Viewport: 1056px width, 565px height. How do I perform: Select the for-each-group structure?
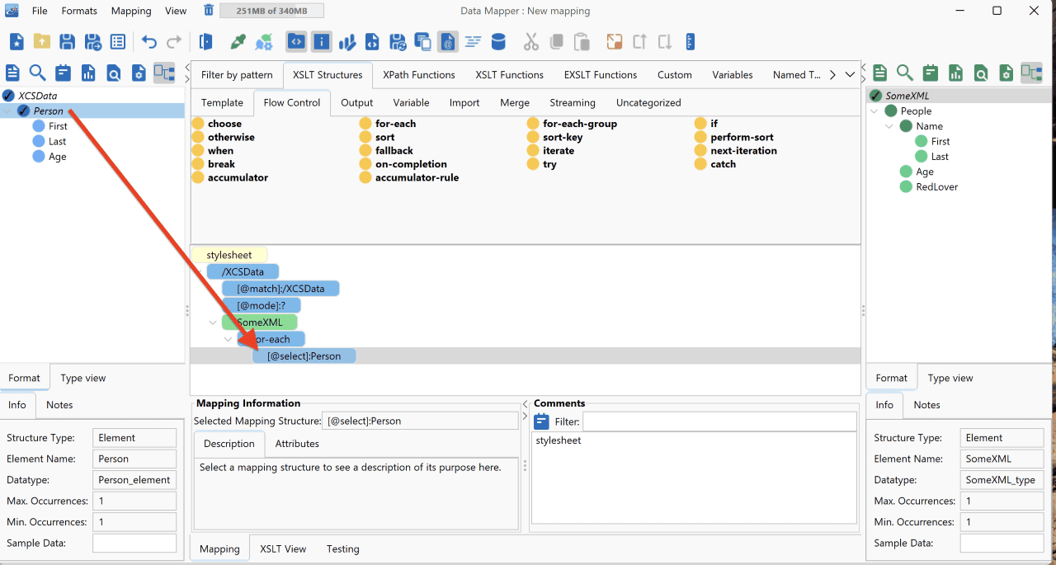pos(579,124)
